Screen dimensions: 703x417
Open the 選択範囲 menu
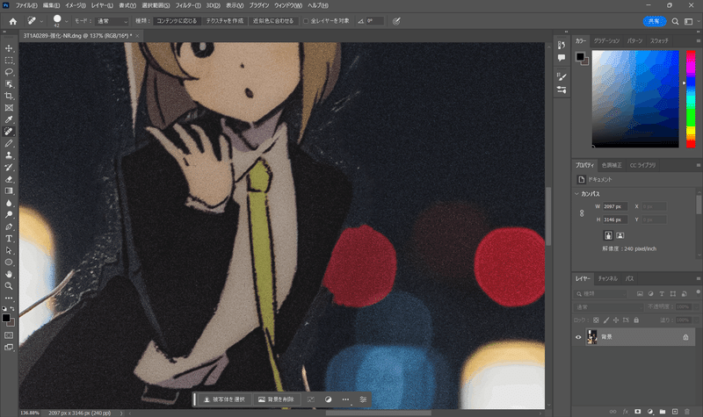pyautogui.click(x=156, y=5)
